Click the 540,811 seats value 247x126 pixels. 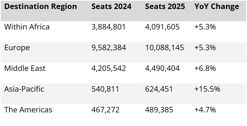click(x=105, y=89)
